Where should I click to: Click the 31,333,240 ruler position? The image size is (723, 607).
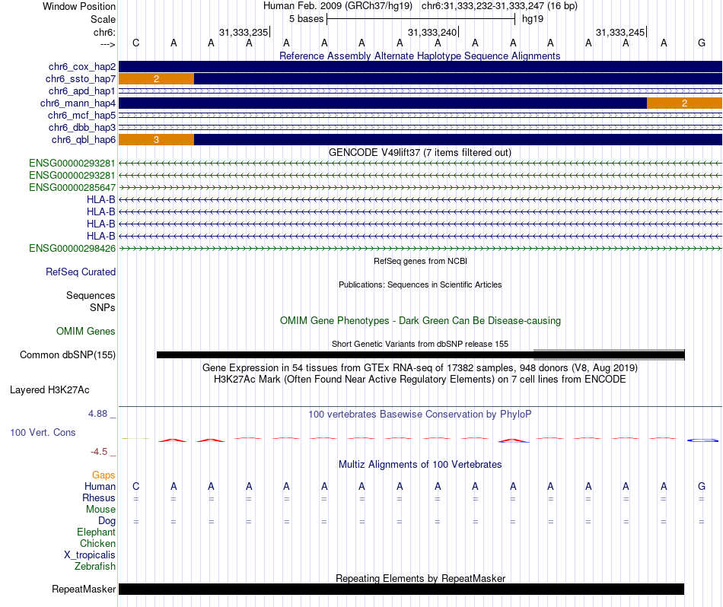pos(432,32)
